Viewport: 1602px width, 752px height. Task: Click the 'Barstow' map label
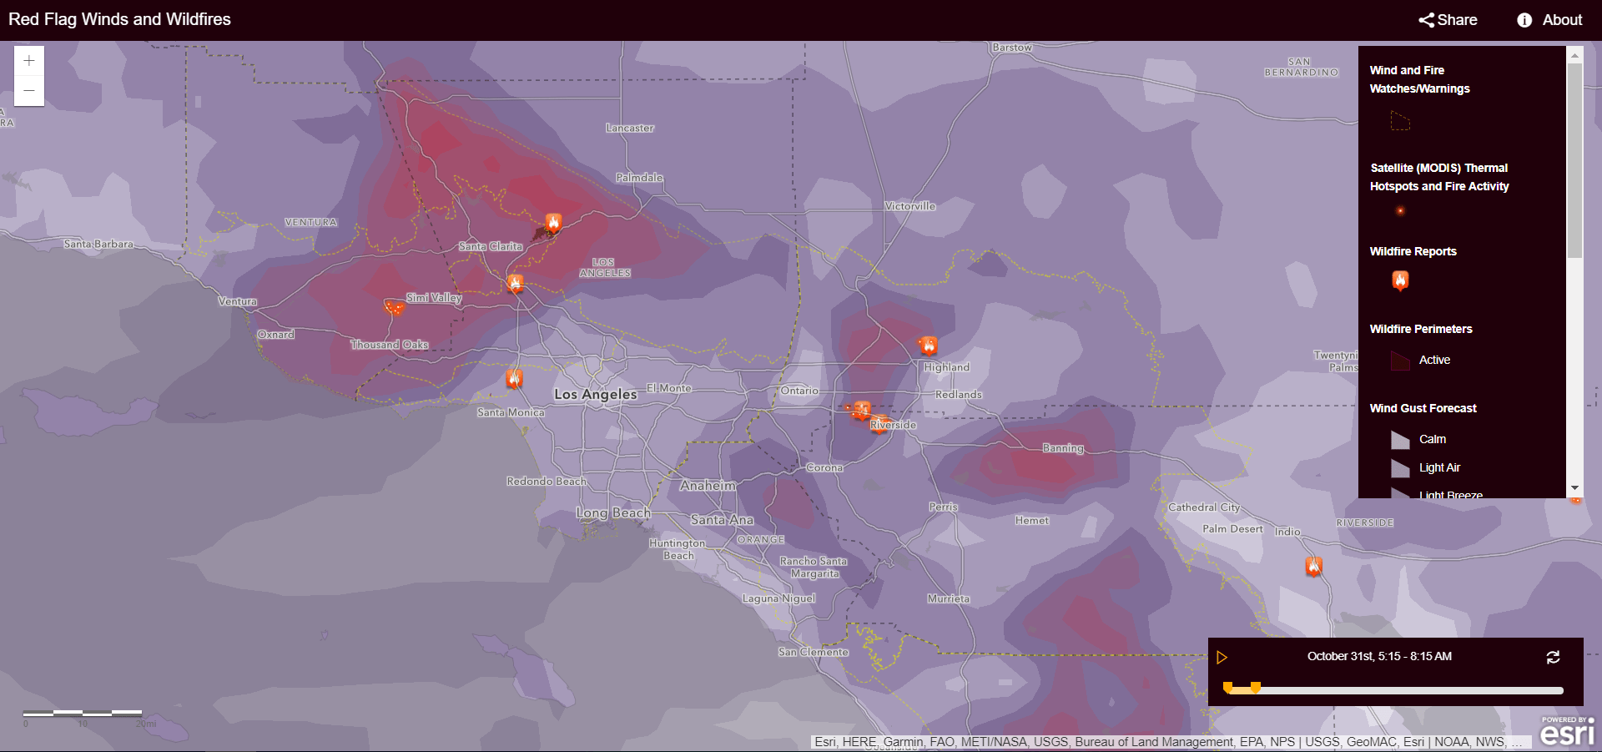point(1012,48)
